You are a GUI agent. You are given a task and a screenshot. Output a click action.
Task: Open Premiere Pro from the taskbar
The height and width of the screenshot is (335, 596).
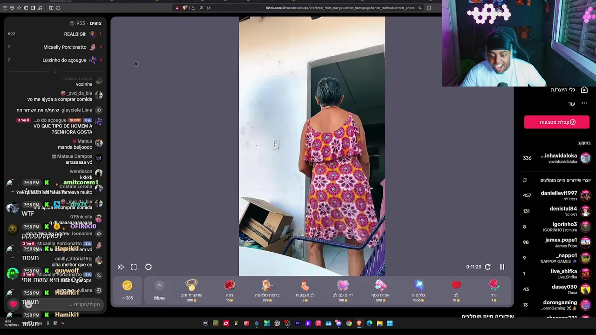(298, 323)
